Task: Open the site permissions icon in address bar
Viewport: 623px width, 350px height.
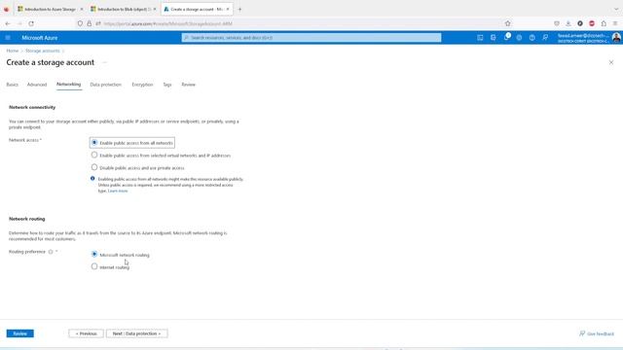Action: pyautogui.click(x=98, y=23)
